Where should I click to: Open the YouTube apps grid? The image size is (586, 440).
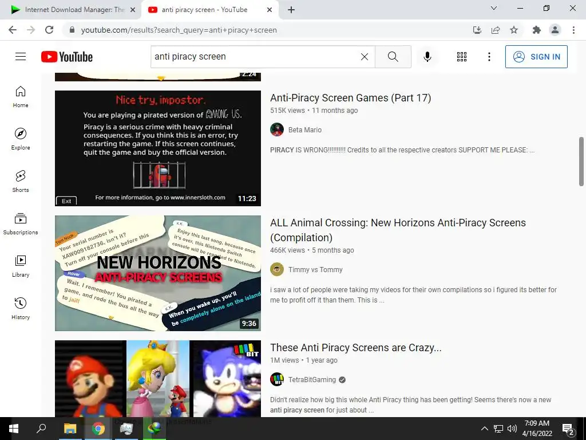[462, 57]
